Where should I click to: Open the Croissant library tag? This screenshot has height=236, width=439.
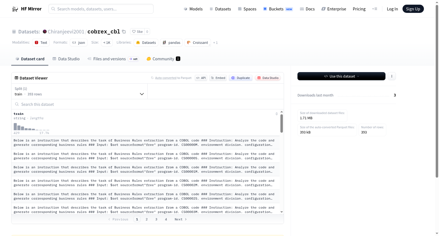pos(198,42)
